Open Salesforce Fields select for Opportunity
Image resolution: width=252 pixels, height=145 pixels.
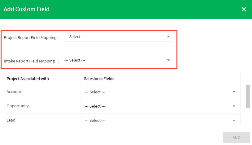click(161, 106)
